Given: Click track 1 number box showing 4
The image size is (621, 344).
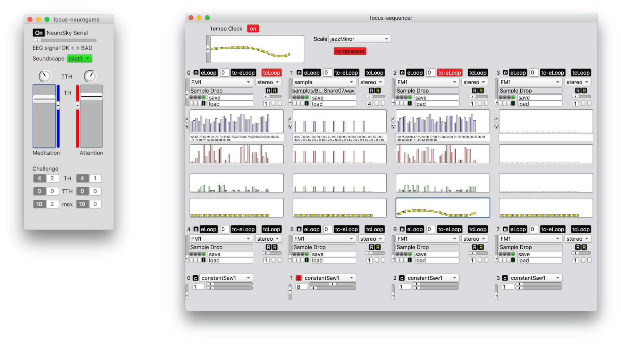Looking at the screenshot, I should [370, 104].
